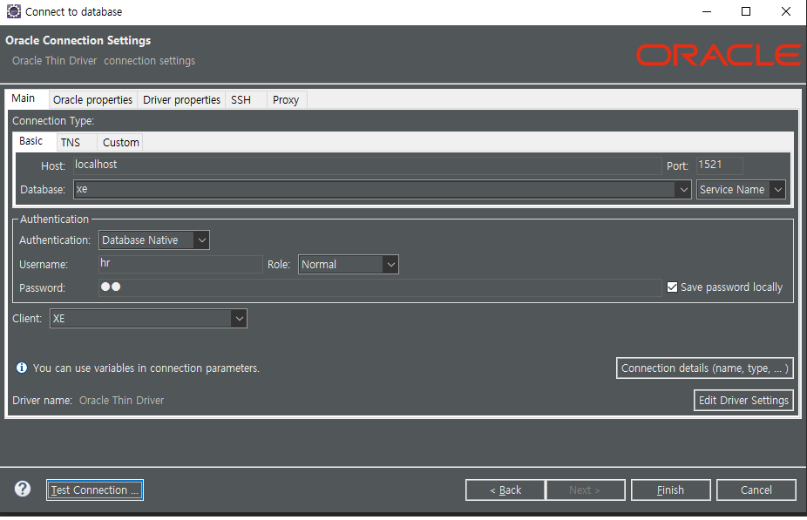Screen dimensions: 807x520
Task: Open Connection details (name, type, ...)
Action: point(704,368)
